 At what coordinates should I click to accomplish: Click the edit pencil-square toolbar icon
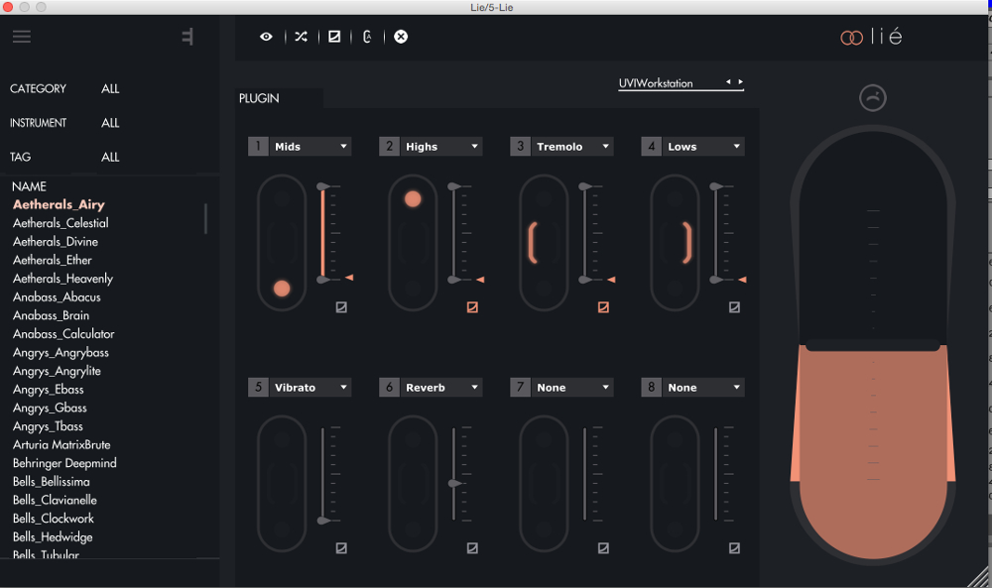click(x=334, y=37)
